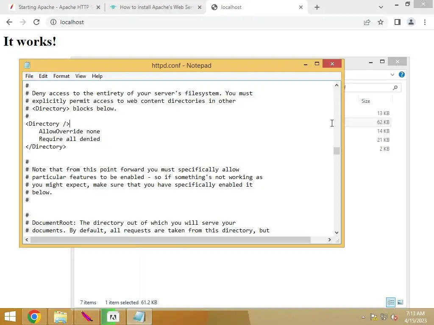
Task: Close the Starting Apache tab
Action: click(98, 8)
